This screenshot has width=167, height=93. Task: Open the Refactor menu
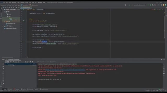(22, 3)
